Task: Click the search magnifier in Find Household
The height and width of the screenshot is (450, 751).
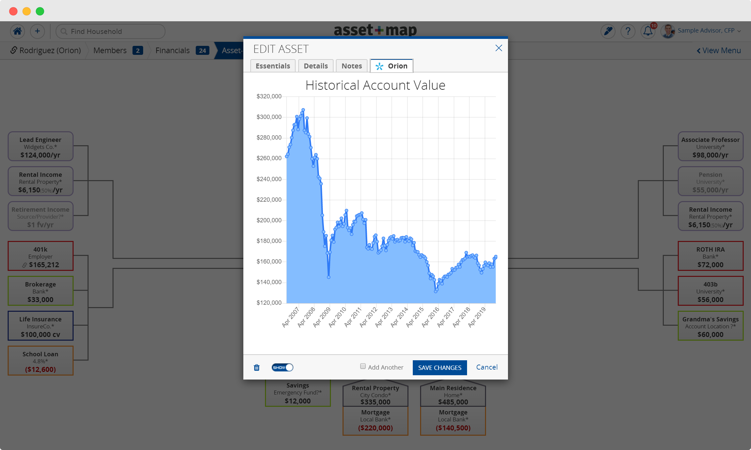Action: [x=64, y=31]
